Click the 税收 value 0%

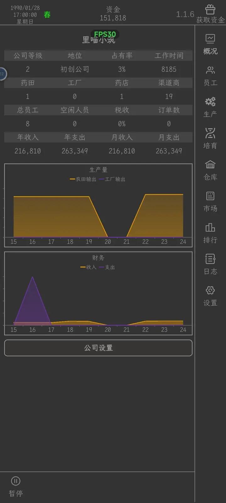[122, 124]
